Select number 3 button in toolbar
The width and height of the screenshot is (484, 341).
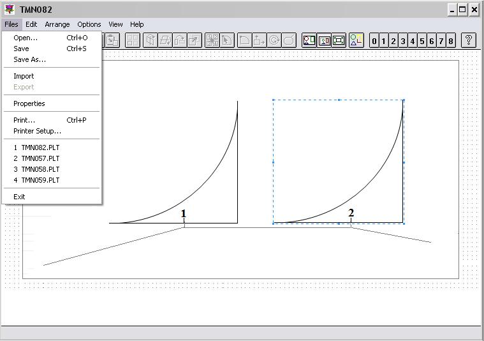click(x=403, y=41)
